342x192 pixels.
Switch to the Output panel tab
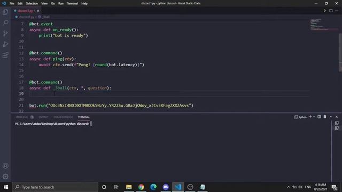click(x=43, y=117)
